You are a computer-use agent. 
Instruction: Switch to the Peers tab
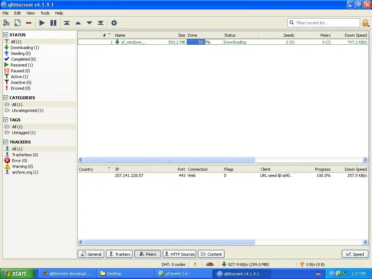click(x=147, y=254)
